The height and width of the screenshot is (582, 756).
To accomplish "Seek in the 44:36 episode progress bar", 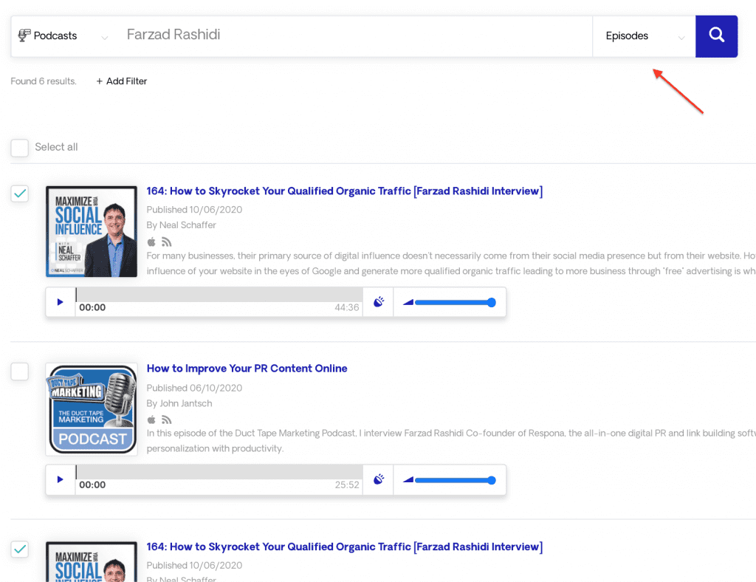I will tap(219, 295).
